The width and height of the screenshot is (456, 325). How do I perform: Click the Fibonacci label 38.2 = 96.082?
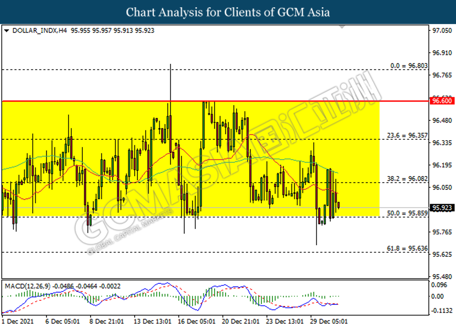tap(407, 179)
